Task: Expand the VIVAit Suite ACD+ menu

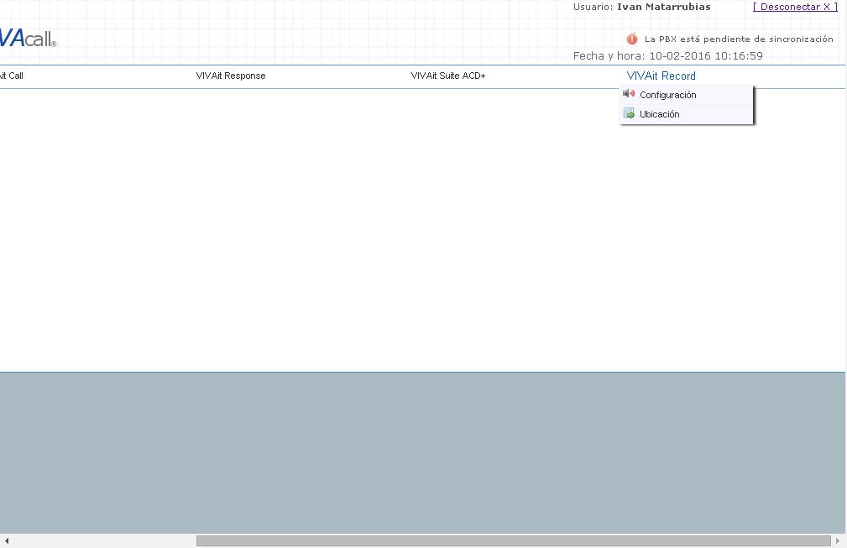Action: (448, 76)
